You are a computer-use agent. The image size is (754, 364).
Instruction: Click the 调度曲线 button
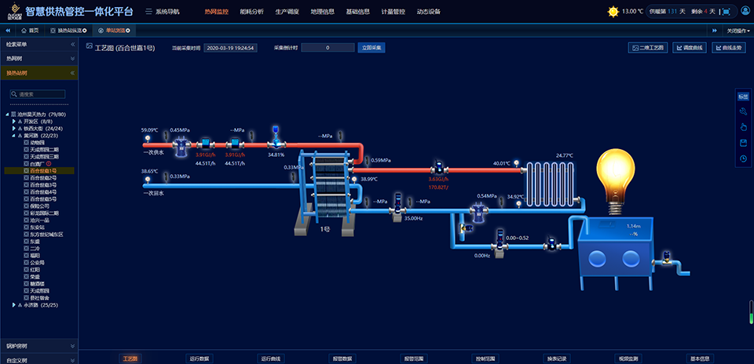tap(689, 48)
